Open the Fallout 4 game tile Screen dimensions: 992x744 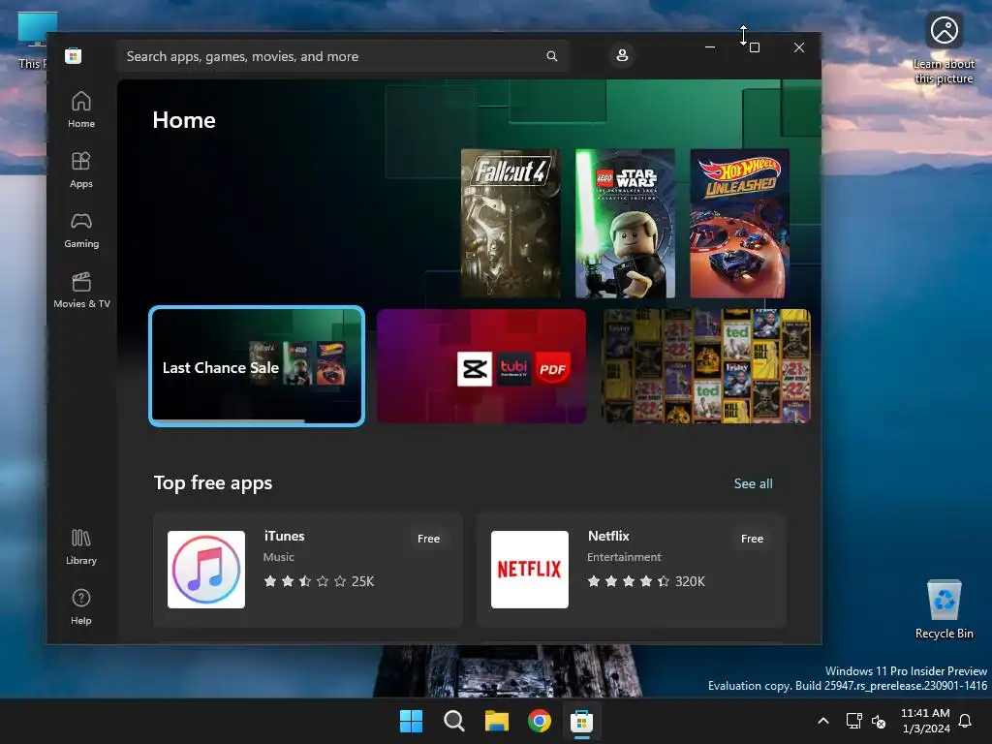[x=511, y=224]
